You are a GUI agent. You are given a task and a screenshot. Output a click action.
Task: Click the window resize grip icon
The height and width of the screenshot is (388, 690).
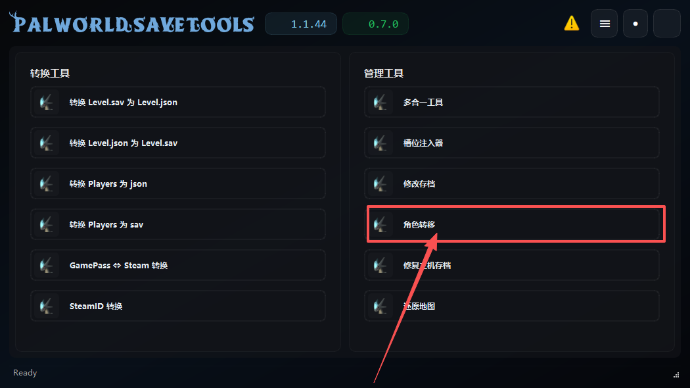coord(676,376)
